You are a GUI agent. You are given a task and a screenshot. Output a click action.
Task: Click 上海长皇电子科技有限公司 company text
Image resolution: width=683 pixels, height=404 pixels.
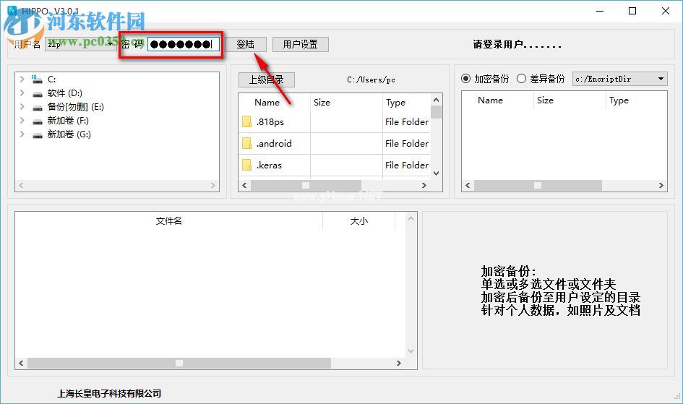click(109, 394)
